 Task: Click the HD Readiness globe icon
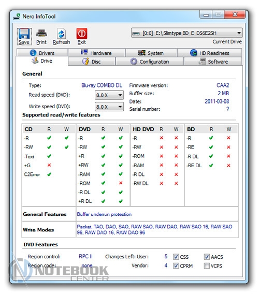[193, 53]
